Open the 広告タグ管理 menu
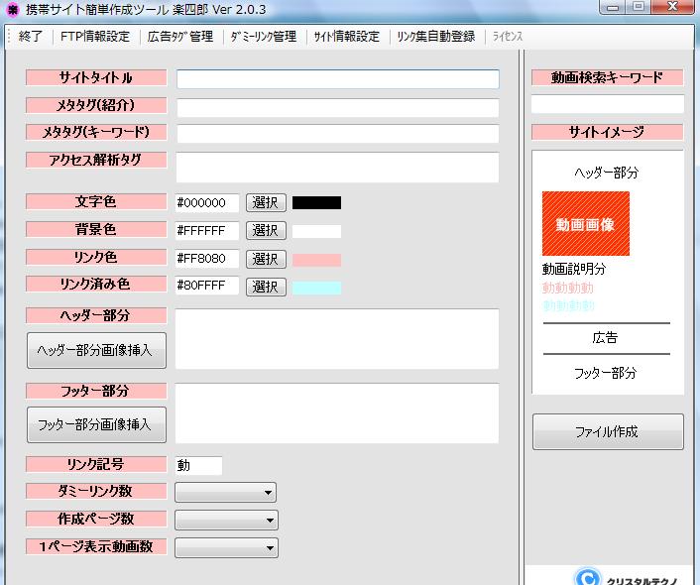The height and width of the screenshot is (585, 700). (x=180, y=36)
